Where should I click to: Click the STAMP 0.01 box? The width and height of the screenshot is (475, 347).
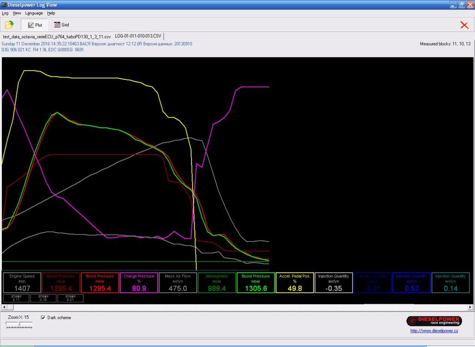tap(71, 298)
